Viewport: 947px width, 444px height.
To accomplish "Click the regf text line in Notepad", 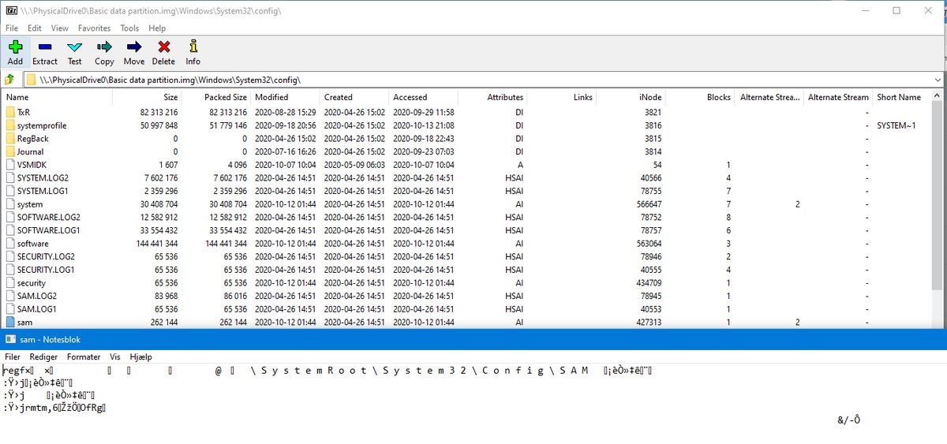I will (327, 371).
